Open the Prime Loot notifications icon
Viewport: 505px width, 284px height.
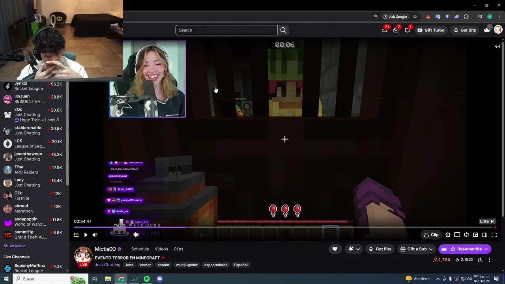coord(384,30)
